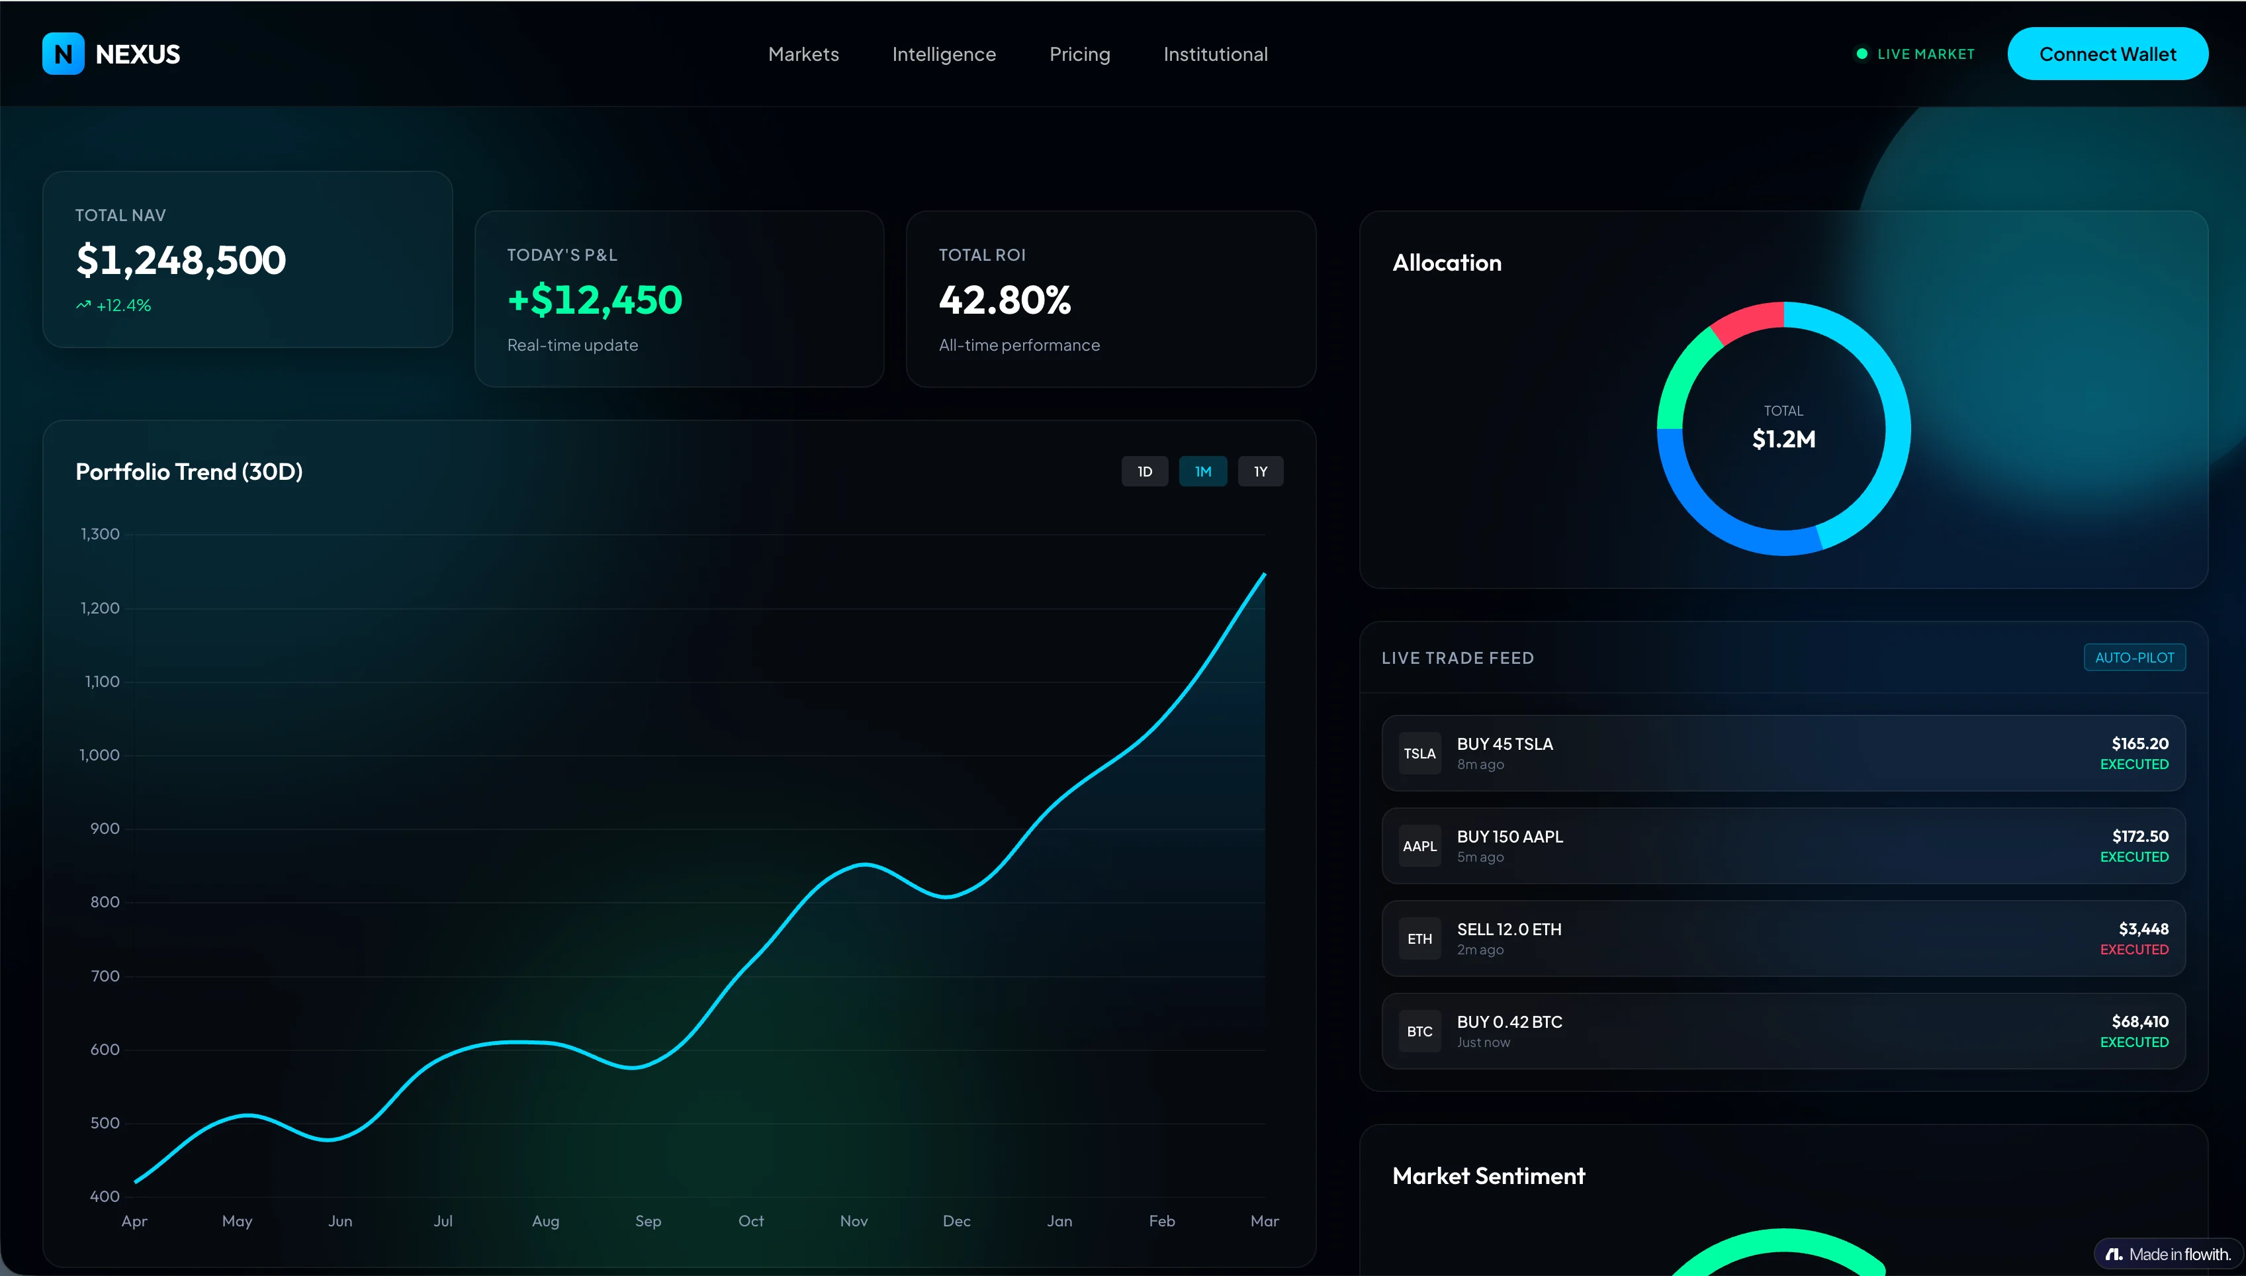Select the +12.4% change value
This screenshot has height=1276, width=2246.
point(124,305)
